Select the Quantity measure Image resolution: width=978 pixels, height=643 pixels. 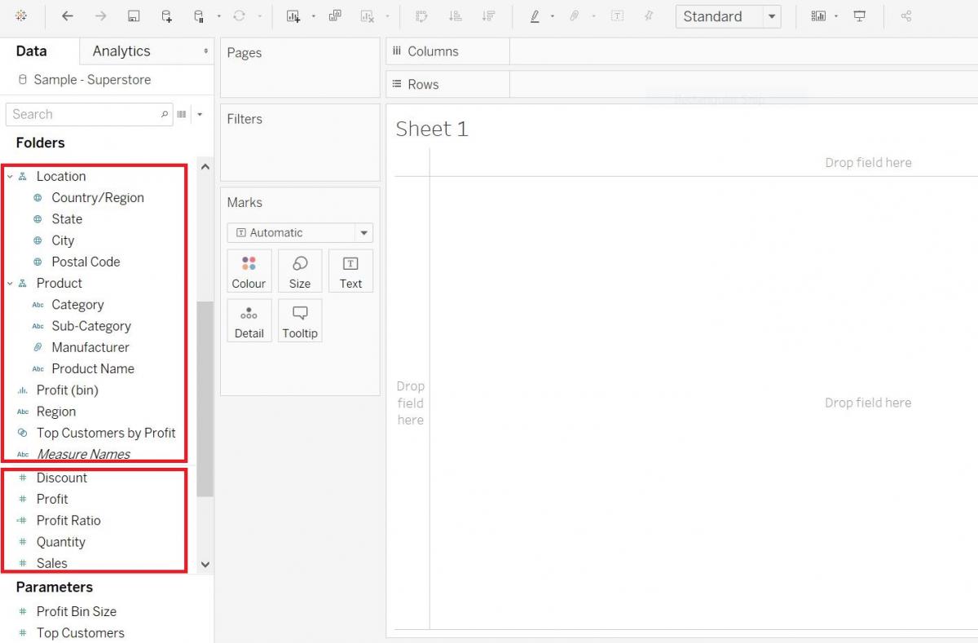60,542
